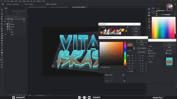Click the hex color input field
Screen dimensions: 177x99
pyautogui.click(x=133, y=71)
